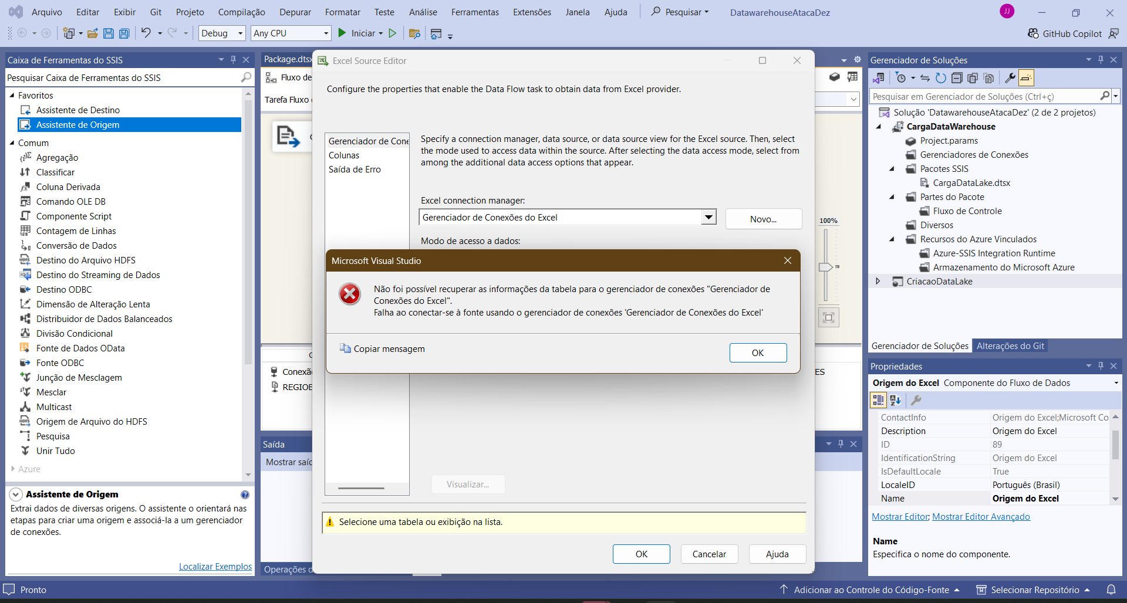The height and width of the screenshot is (603, 1127).
Task: Pin the Caixa de Ferramentas do SSIS panel
Action: coord(233,60)
